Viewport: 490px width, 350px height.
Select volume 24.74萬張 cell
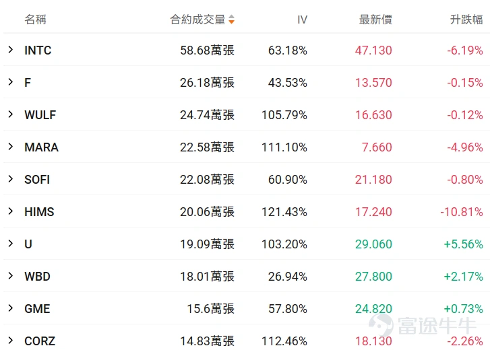[207, 115]
